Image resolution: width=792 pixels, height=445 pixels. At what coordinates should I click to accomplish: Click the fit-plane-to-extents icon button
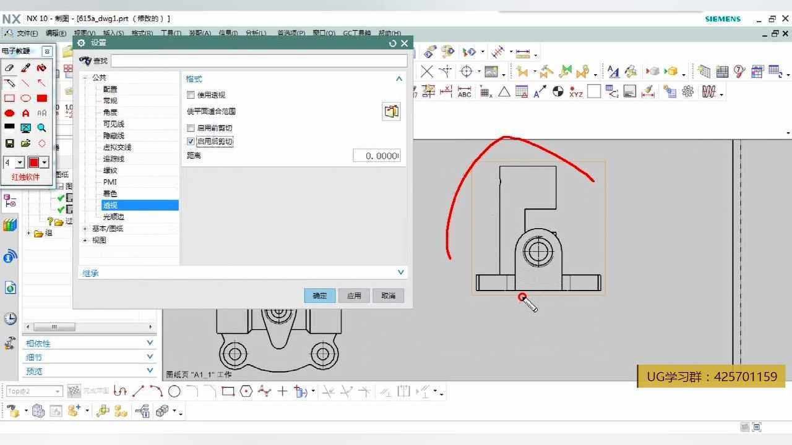coord(391,111)
